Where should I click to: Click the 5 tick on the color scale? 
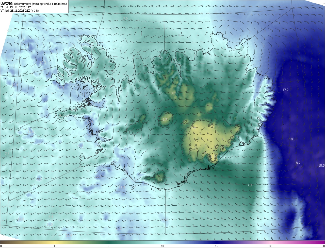[x=108, y=246]
